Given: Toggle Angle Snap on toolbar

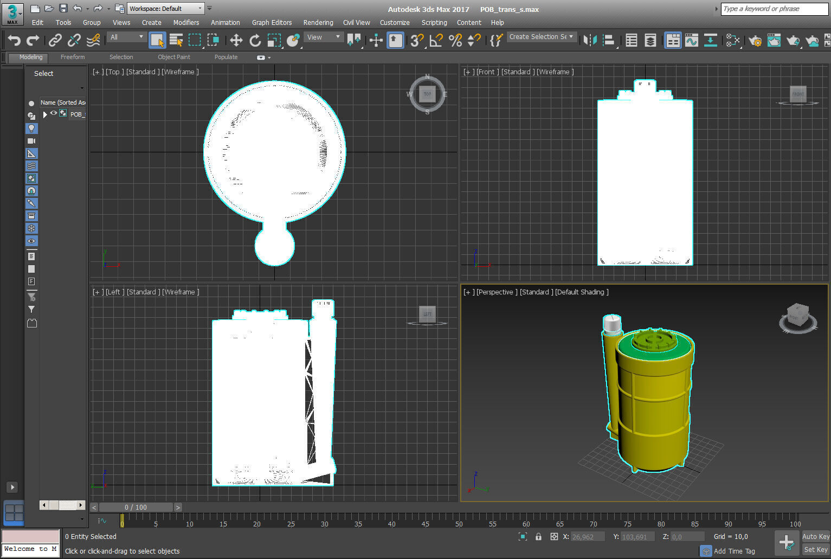Looking at the screenshot, I should 436,40.
